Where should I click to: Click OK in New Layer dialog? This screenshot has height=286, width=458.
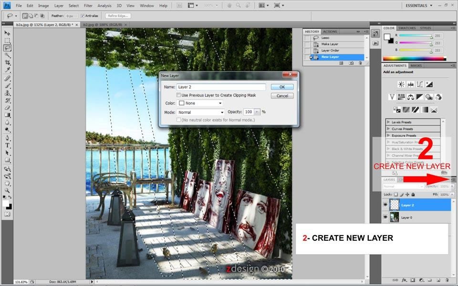[x=282, y=87]
